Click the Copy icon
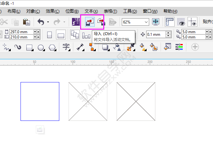The width and height of the screenshot is (213, 157). tap(15, 22)
